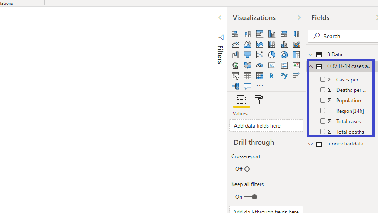Select the Pie chart visualization
Screen dimensions: 378x213
tap(272, 55)
